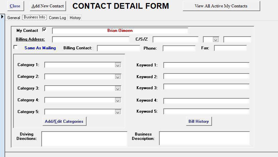Switch to the History tab

pos(75,18)
